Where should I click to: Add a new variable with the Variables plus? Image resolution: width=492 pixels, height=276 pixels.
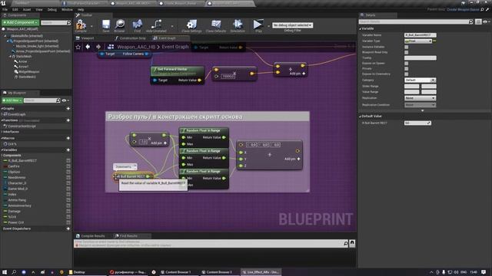68,150
